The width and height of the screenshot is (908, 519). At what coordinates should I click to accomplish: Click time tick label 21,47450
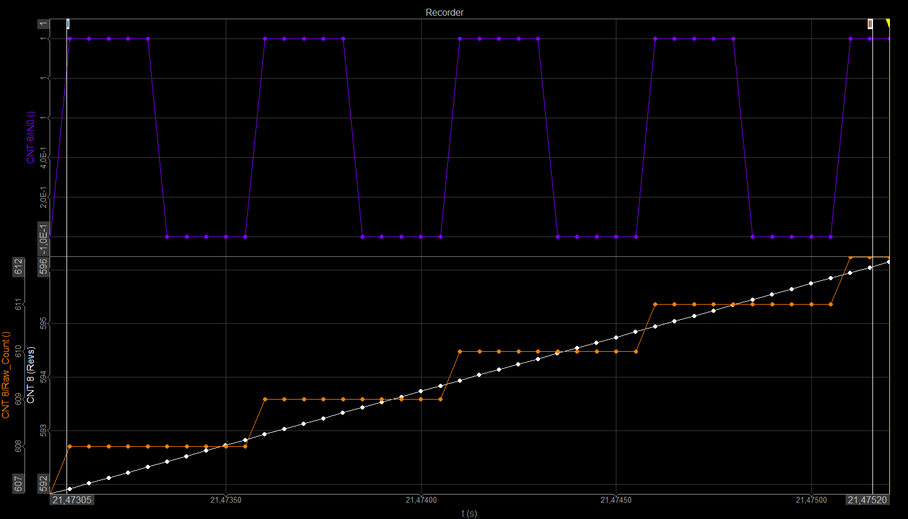pyautogui.click(x=616, y=500)
